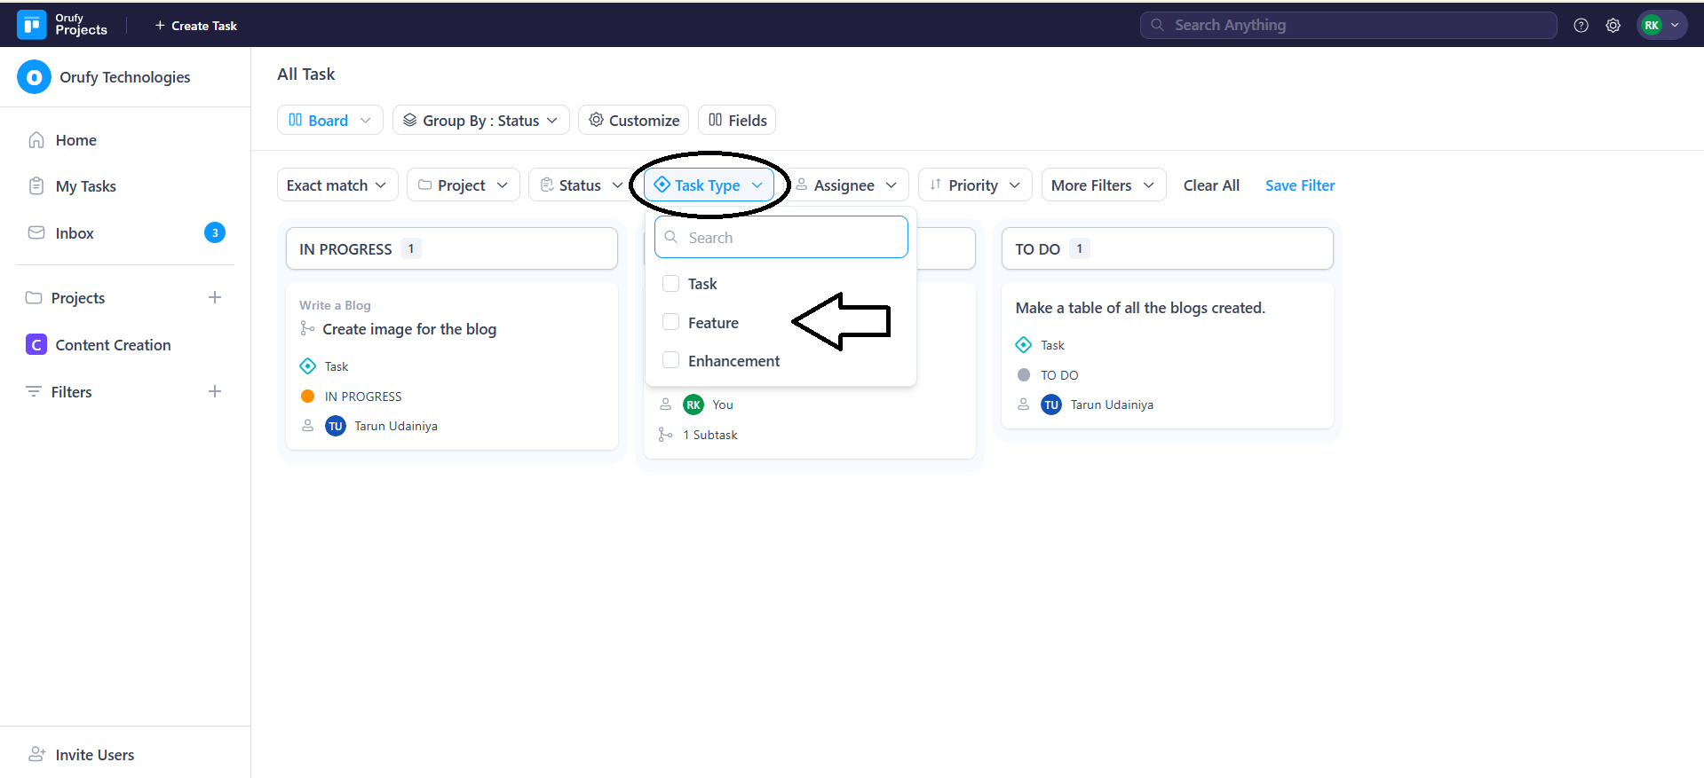Click the Orufy Projects logo icon
1704x778 pixels.
click(32, 25)
